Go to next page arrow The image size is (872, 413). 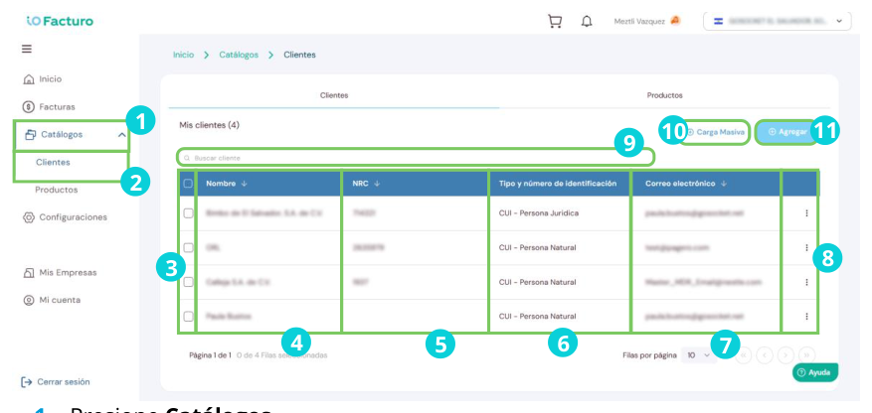click(785, 355)
